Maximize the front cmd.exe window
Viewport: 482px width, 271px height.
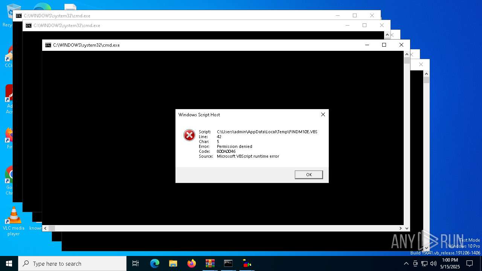click(384, 45)
